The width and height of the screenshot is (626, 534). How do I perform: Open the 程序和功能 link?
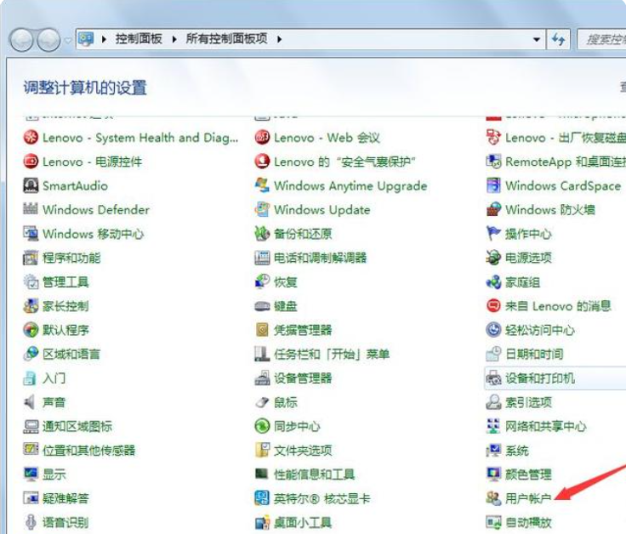click(x=71, y=258)
